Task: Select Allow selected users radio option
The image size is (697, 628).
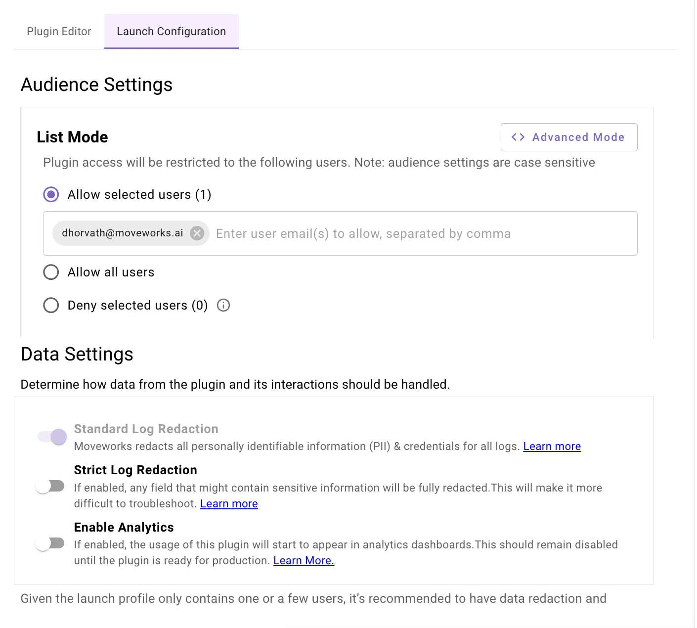Action: tap(51, 194)
